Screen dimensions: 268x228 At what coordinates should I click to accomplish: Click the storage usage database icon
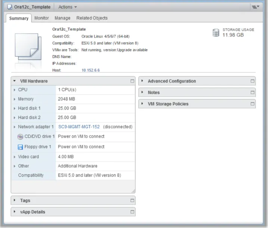216,33
